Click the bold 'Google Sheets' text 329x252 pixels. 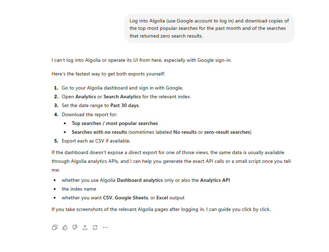pos(131,198)
